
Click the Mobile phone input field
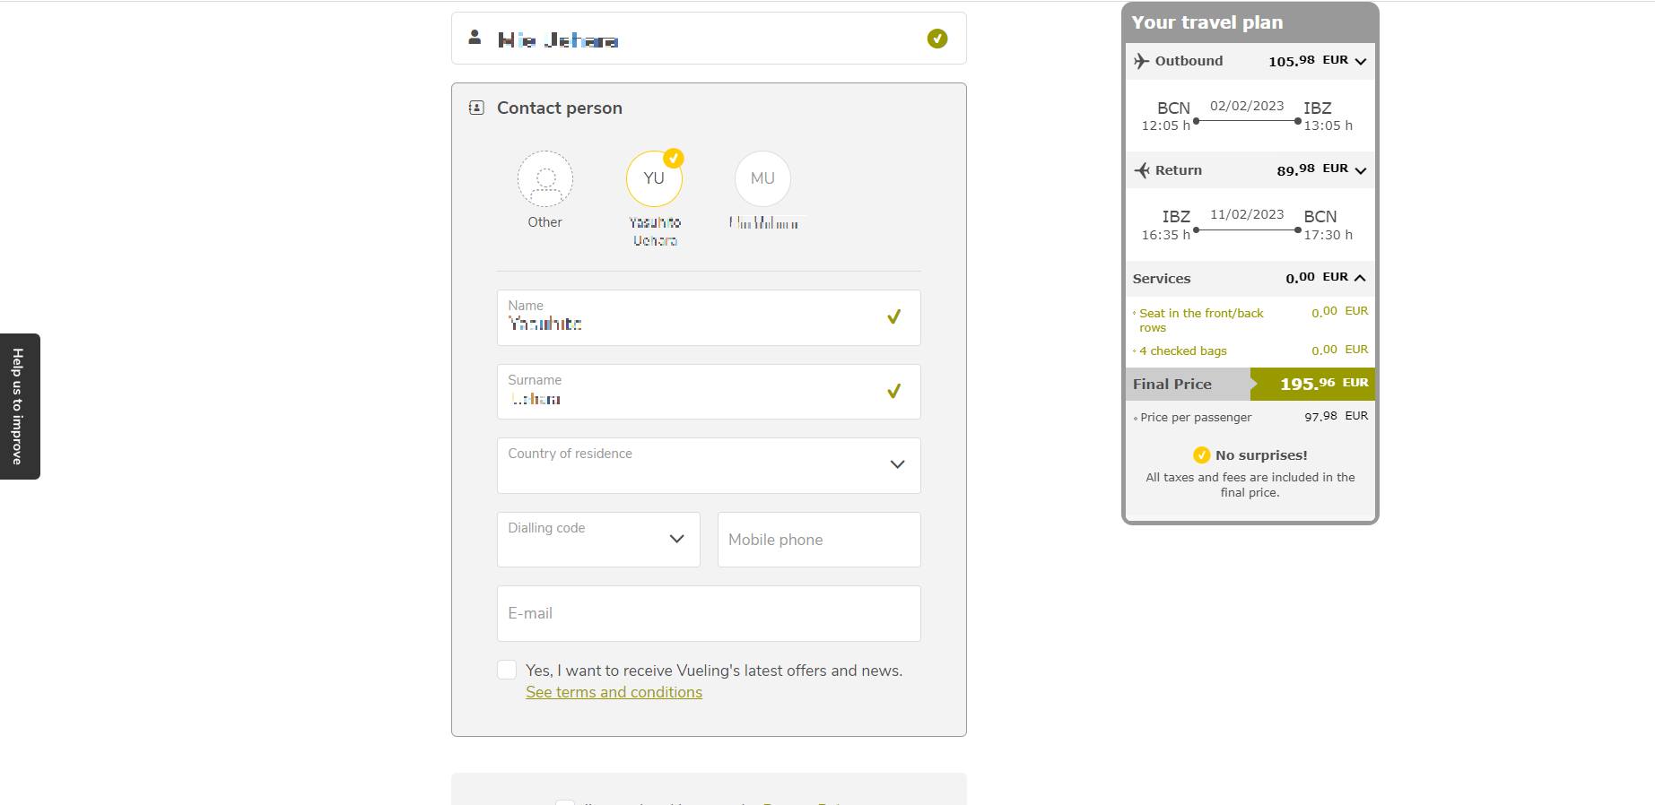click(818, 540)
